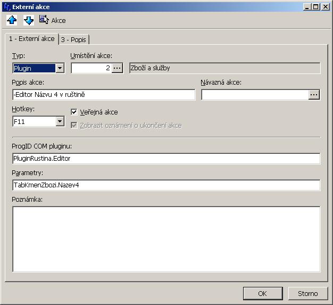Cancel with the Storno button

[307, 293]
